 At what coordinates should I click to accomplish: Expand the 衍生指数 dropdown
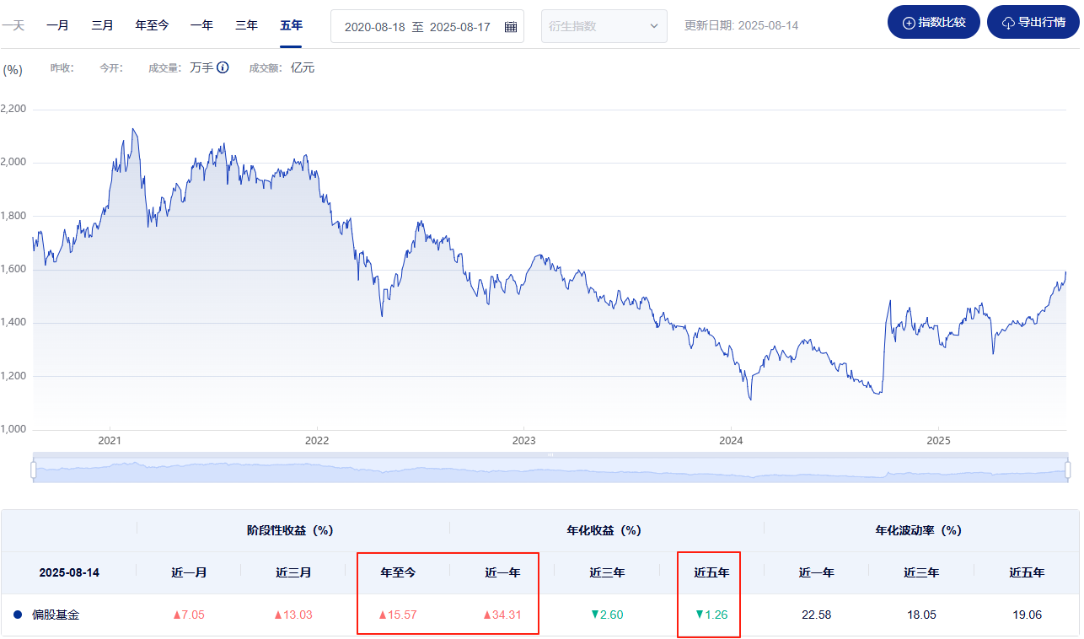pos(604,26)
